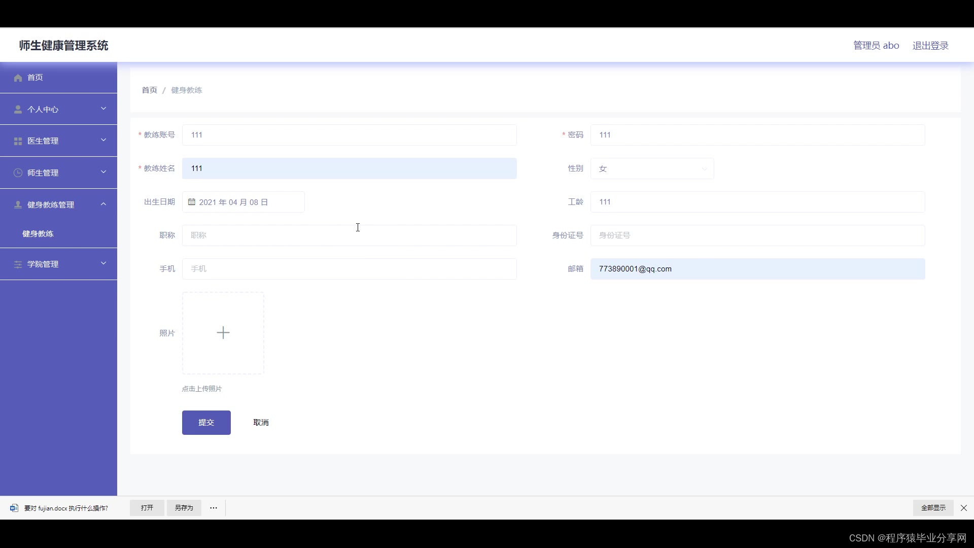974x548 pixels.
Task: Collapse the 健身教练管理 menu chevron
Action: 103,204
